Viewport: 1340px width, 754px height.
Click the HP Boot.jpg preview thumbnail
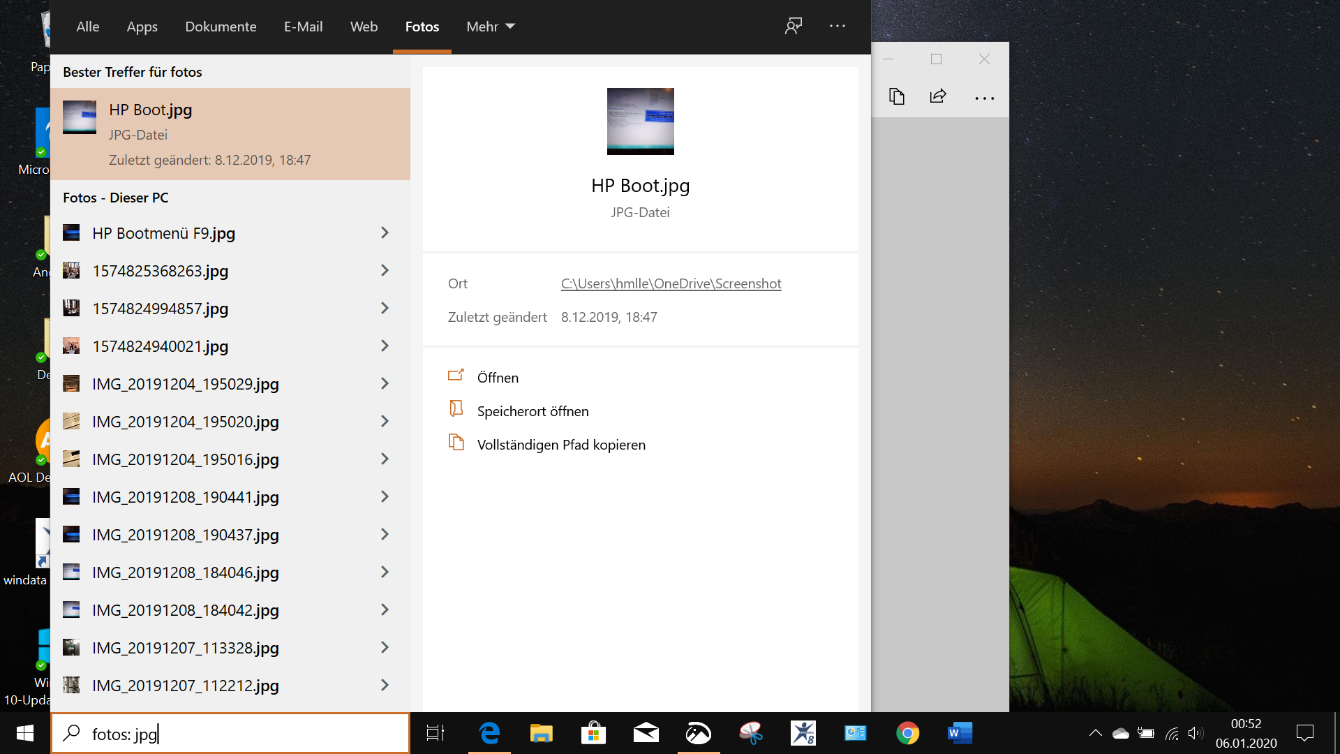click(x=640, y=121)
